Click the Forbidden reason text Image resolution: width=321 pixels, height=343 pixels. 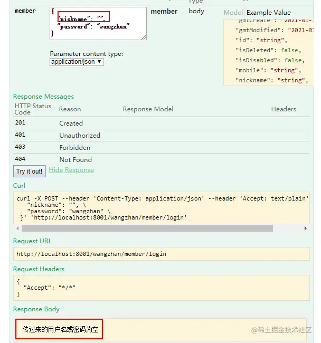pyautogui.click(x=74, y=147)
